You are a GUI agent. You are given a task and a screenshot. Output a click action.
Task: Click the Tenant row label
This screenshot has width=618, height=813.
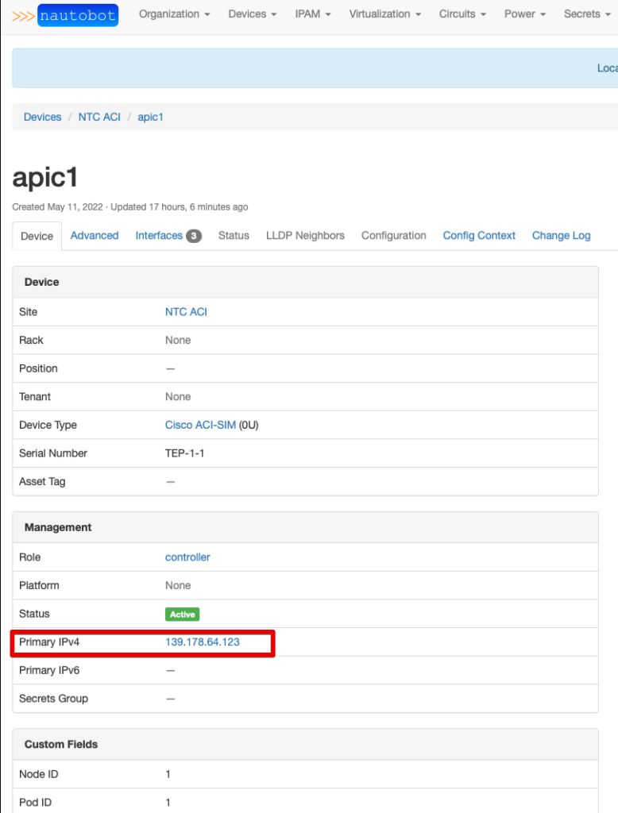tap(35, 397)
